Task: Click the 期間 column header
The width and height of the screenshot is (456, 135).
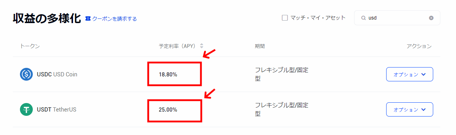Action: [x=260, y=46]
